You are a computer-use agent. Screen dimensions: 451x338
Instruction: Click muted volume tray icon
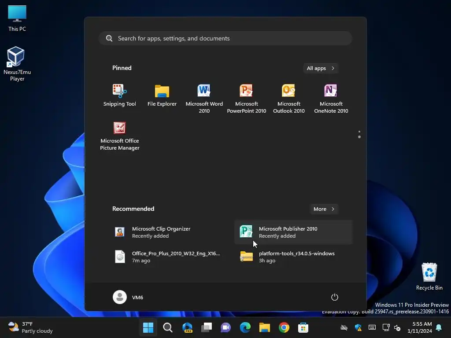pos(397,327)
